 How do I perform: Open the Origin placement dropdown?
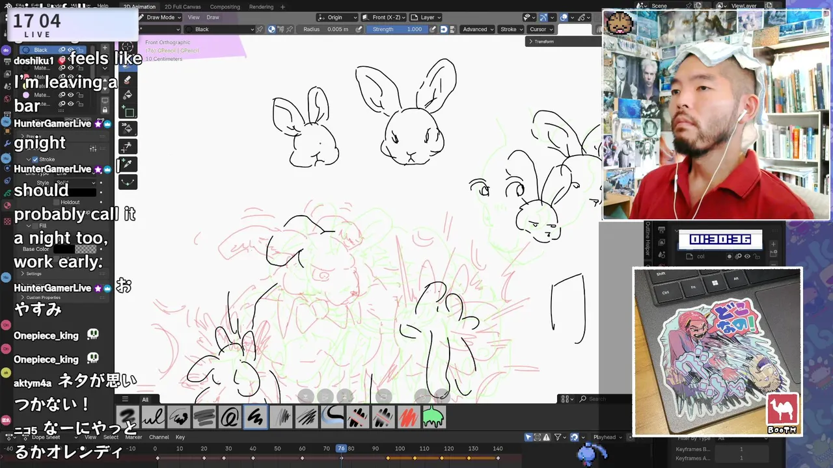coord(338,18)
